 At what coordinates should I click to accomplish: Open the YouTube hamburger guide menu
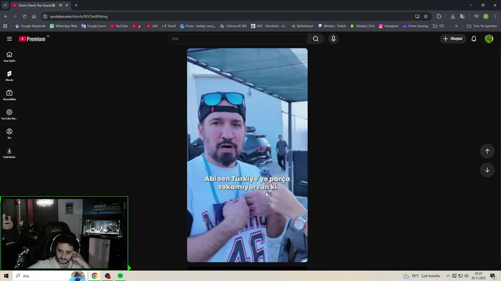coord(9,39)
